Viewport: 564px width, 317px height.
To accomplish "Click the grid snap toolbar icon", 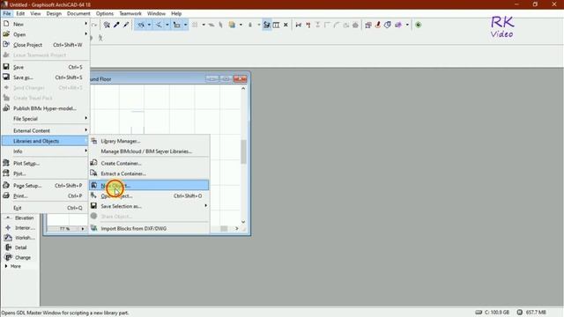I will 195,25.
